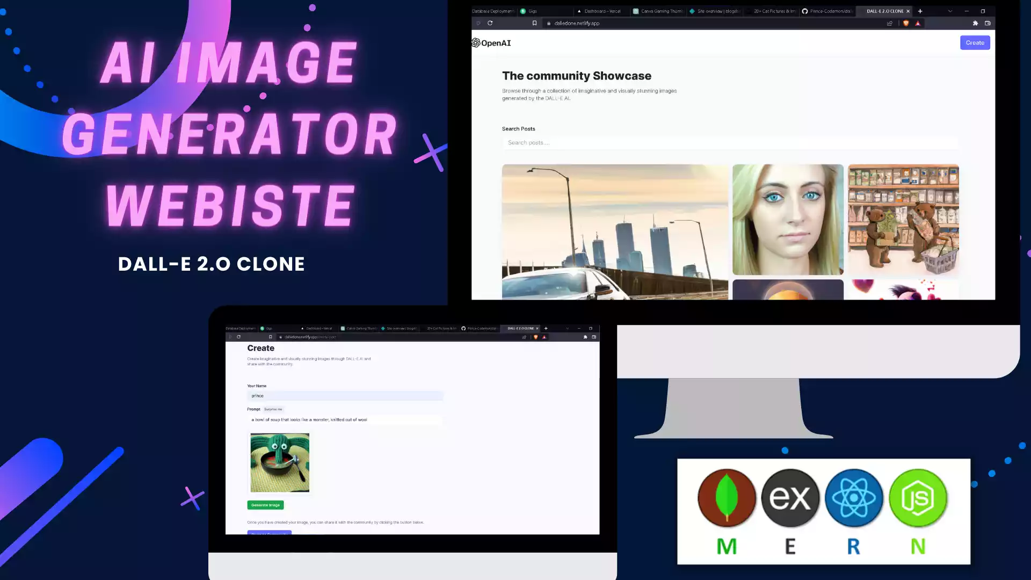Click share icon in Create page browser address bar
Image resolution: width=1031 pixels, height=580 pixels.
[524, 337]
